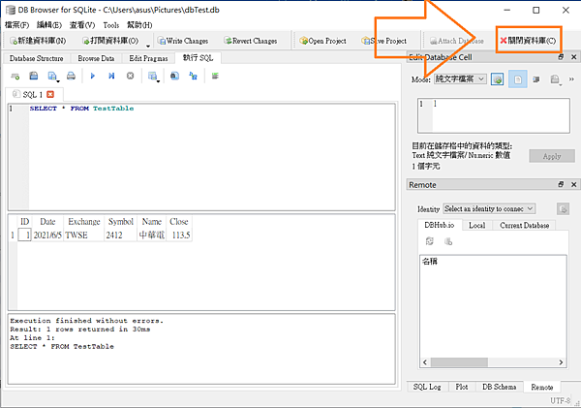Click the auto-switch mode icon next to Mode
This screenshot has height=408, width=581.
[498, 79]
